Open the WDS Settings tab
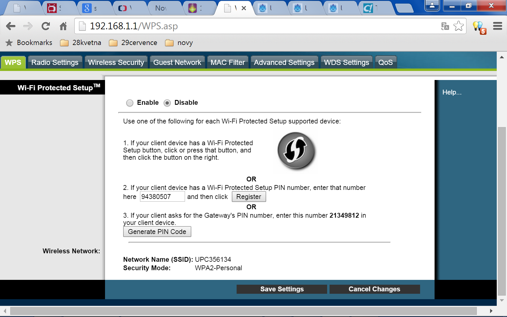 point(346,62)
